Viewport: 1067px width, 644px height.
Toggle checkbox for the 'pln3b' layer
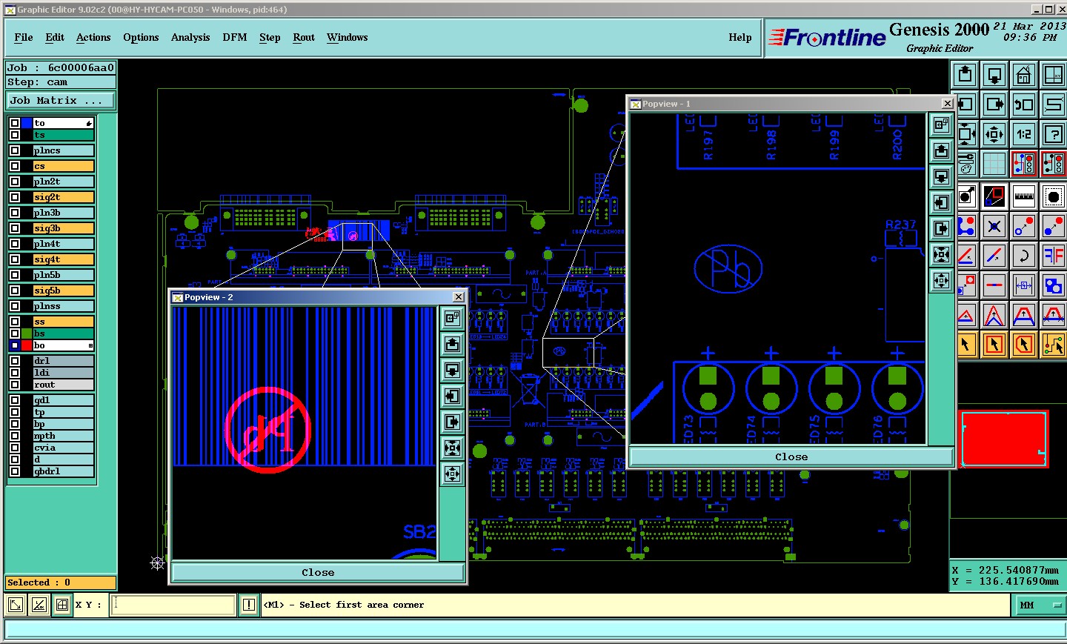pyautogui.click(x=15, y=213)
